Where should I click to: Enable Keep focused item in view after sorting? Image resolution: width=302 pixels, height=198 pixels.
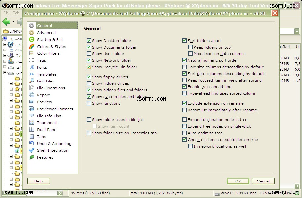pyautogui.click(x=184, y=80)
